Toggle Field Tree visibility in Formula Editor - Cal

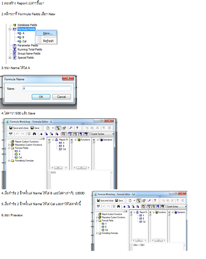pyautogui.click(x=149, y=207)
